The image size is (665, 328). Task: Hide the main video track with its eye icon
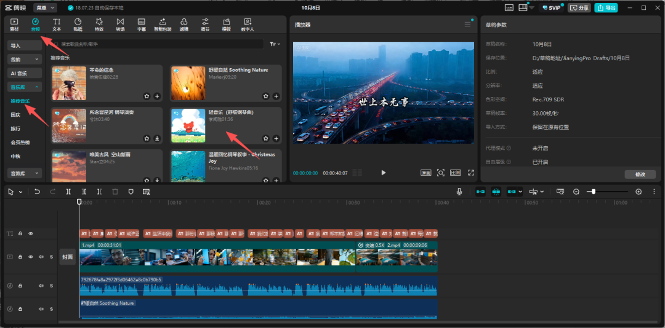tap(31, 257)
